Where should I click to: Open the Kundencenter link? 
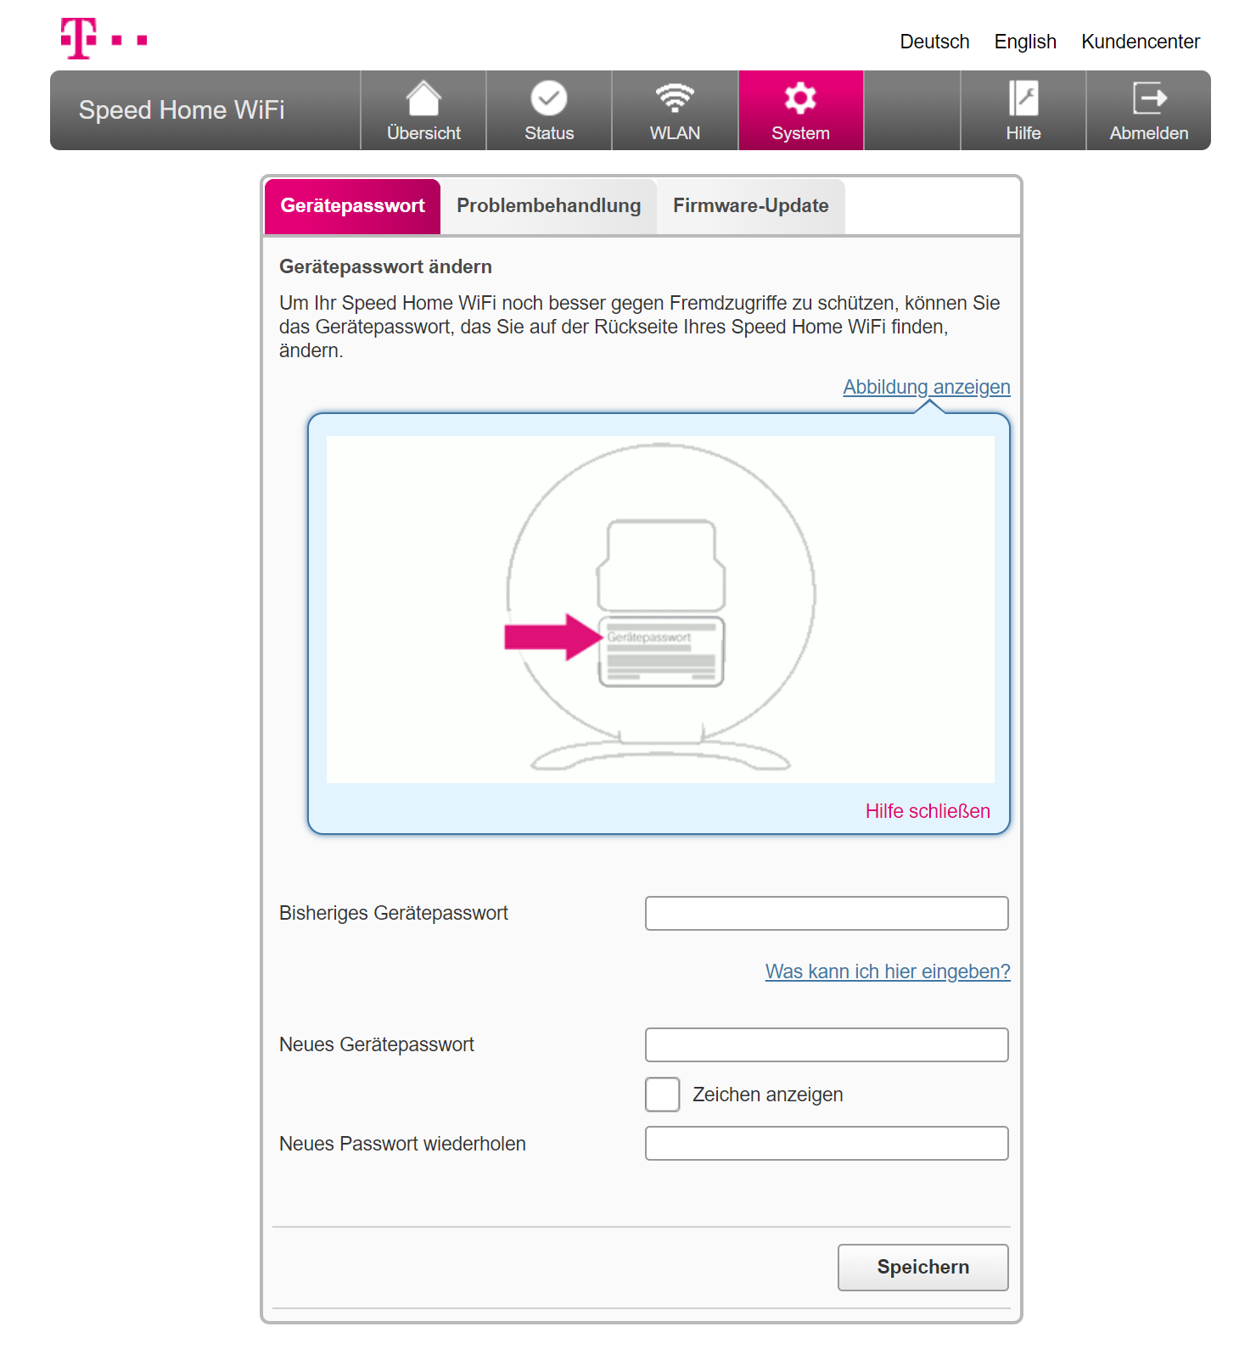(x=1141, y=42)
